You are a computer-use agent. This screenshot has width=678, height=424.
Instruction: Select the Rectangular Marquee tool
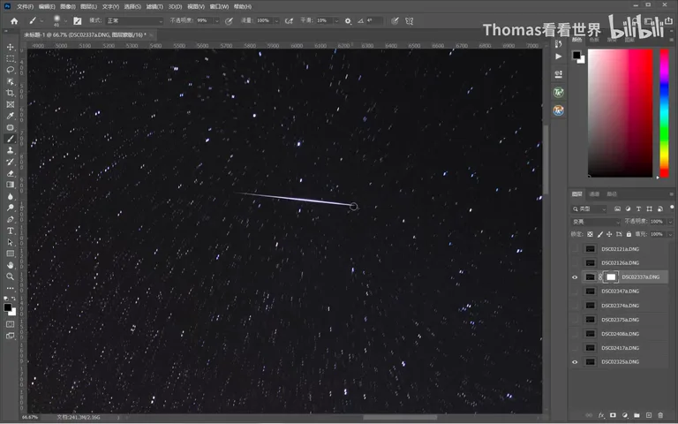[11, 58]
